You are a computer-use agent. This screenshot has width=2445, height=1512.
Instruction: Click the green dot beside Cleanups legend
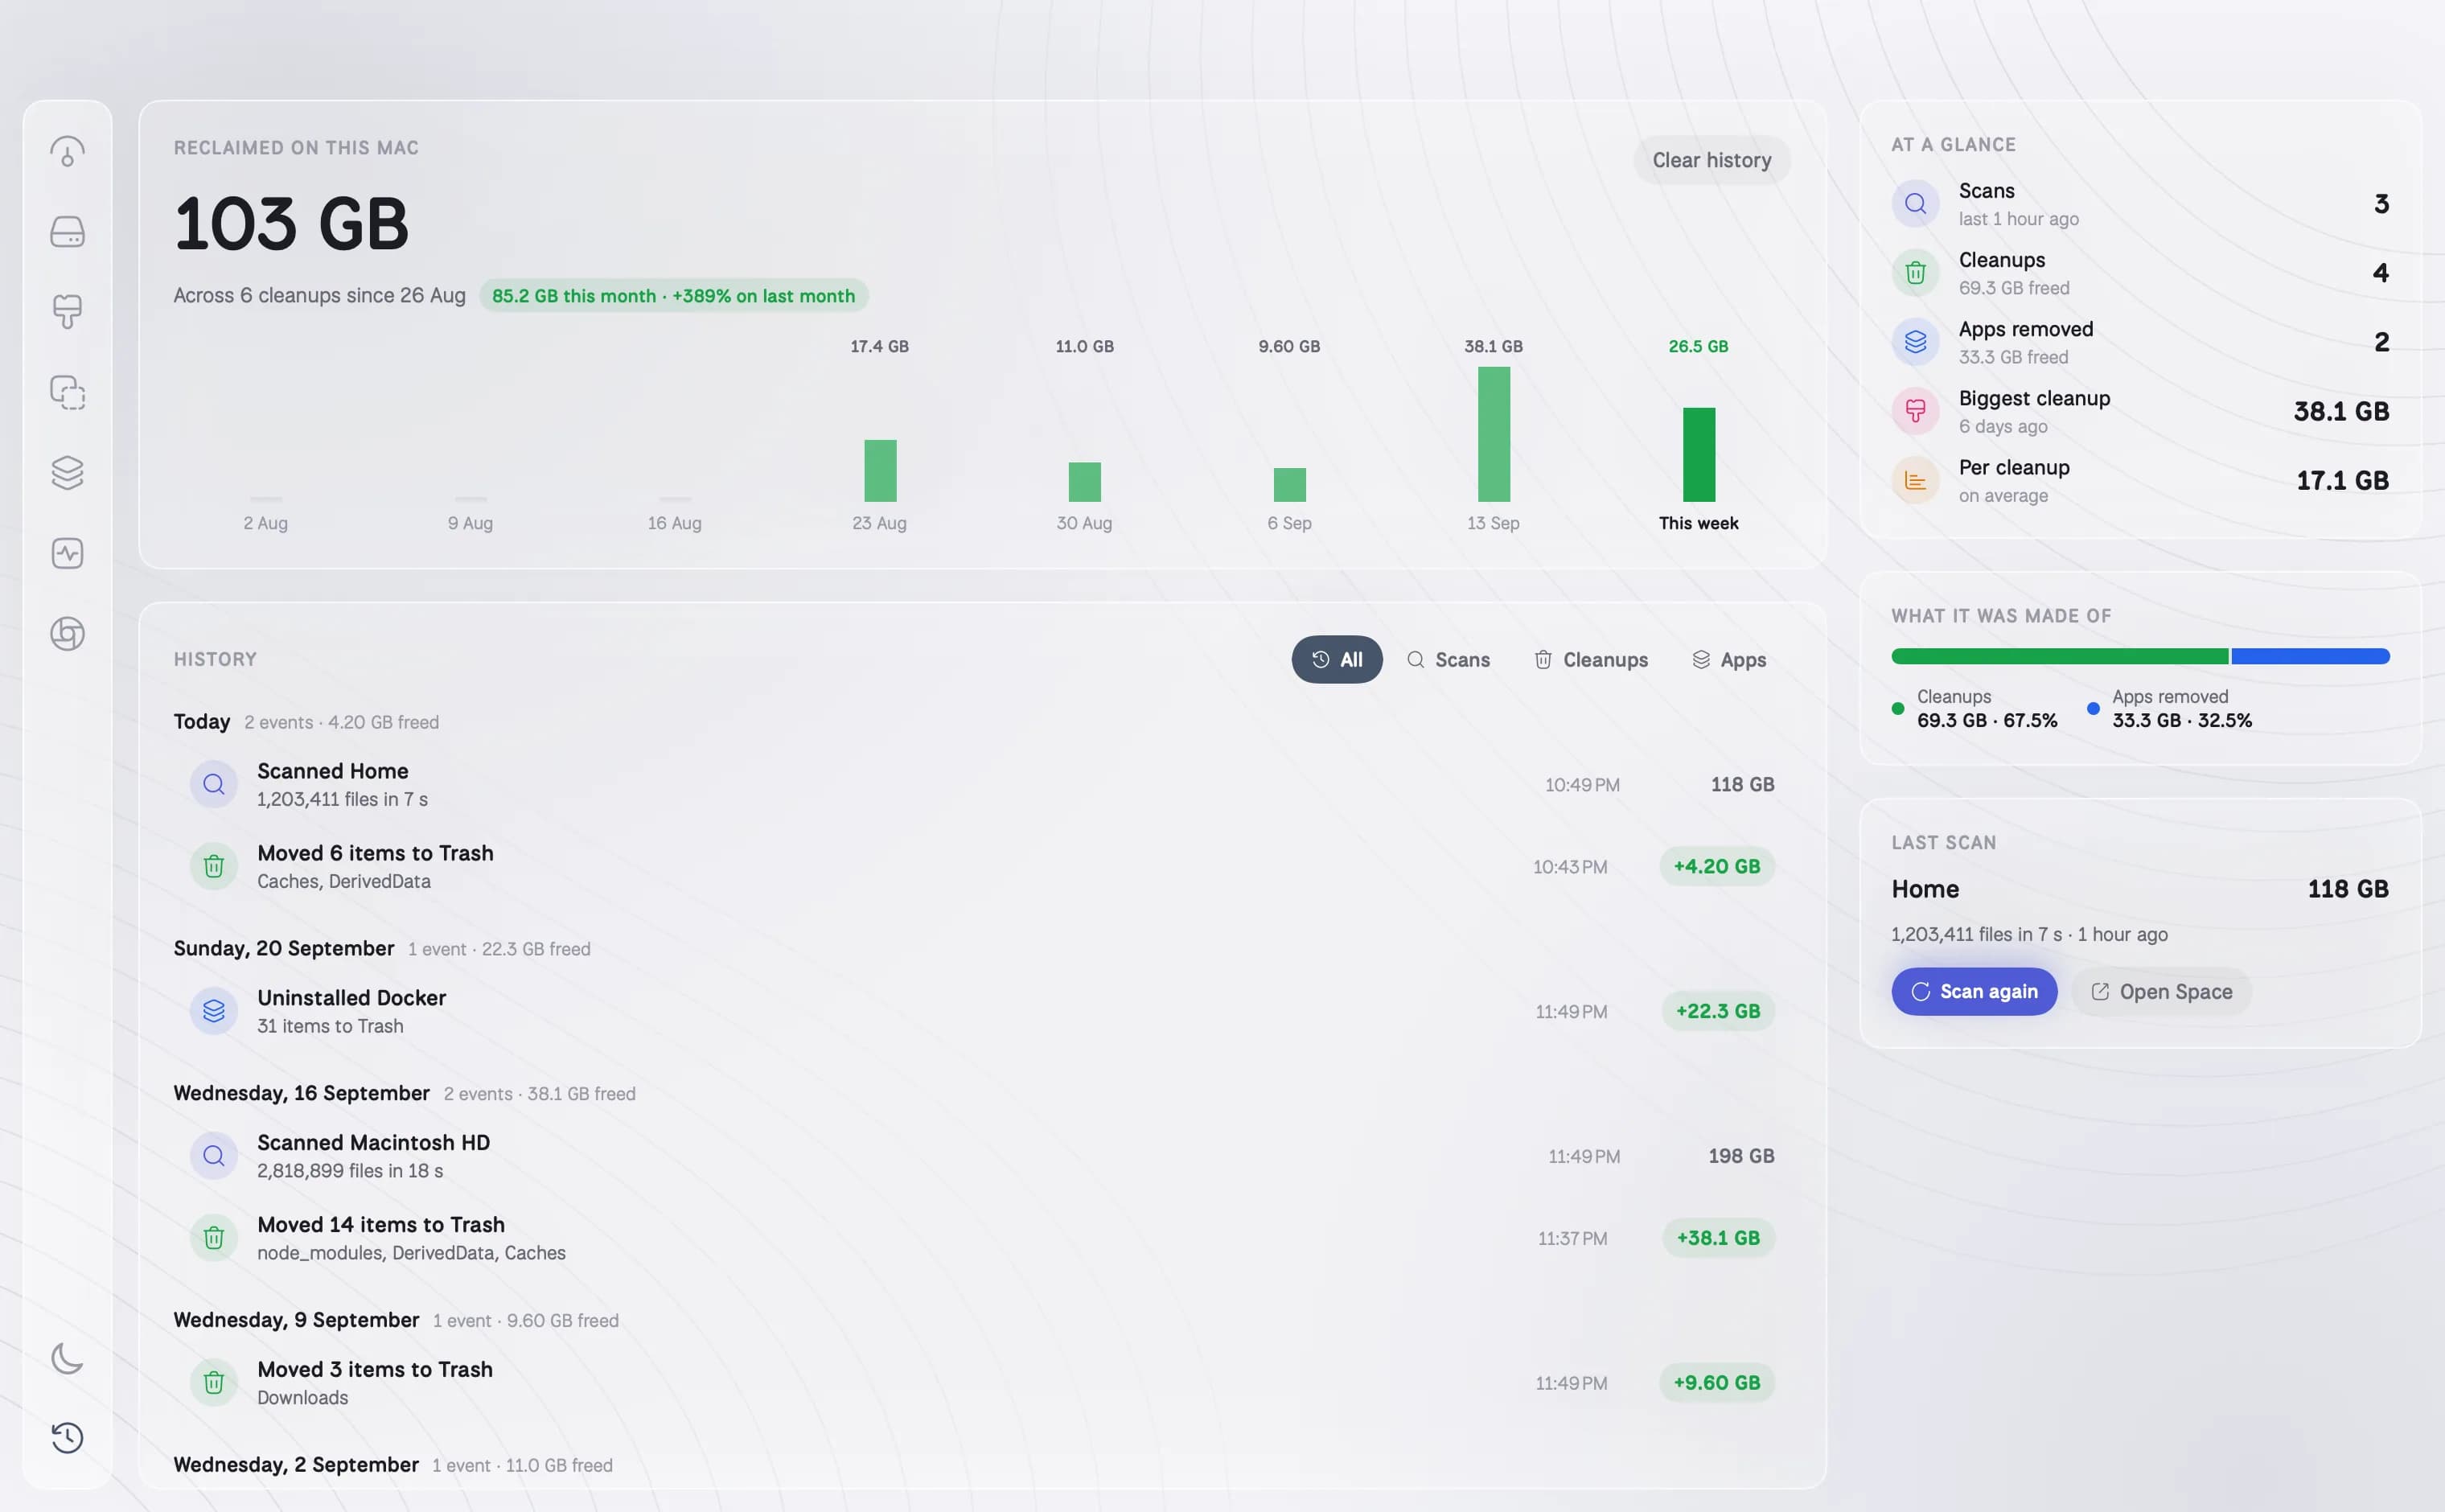click(x=1897, y=709)
